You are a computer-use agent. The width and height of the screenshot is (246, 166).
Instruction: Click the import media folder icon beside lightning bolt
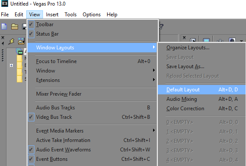[21, 41]
